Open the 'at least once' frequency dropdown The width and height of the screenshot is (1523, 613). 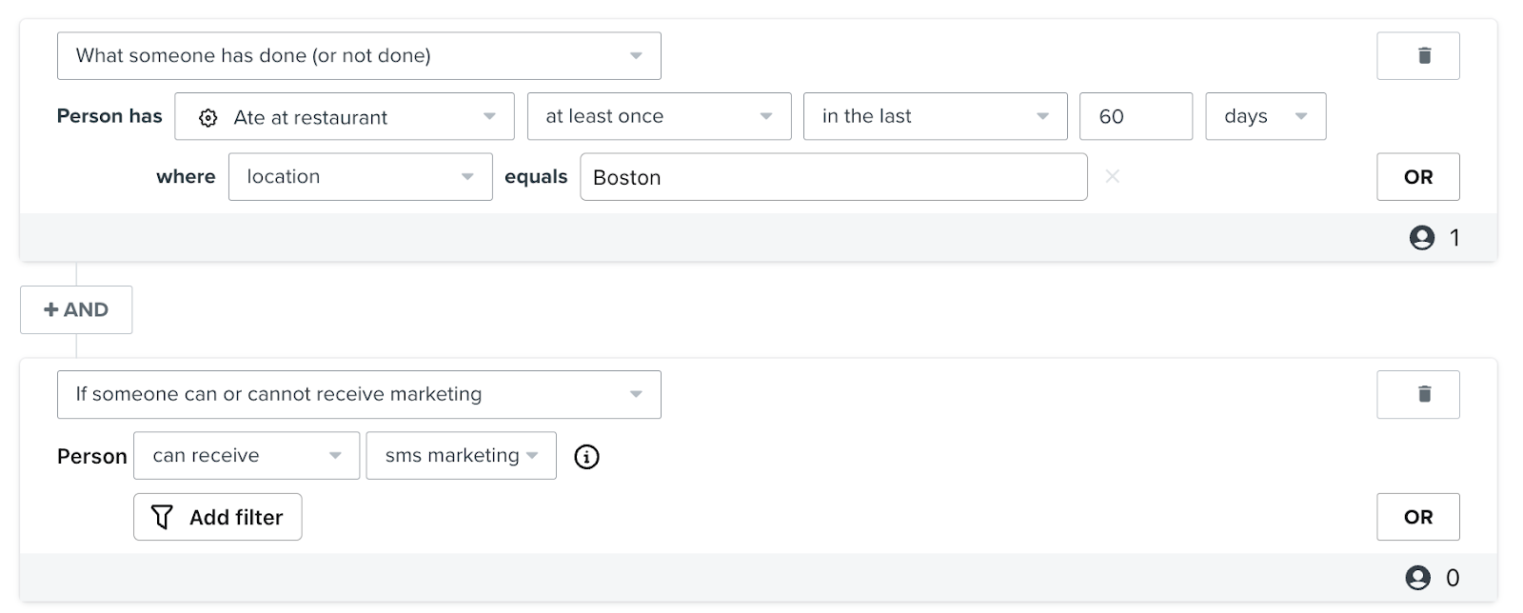coord(659,116)
